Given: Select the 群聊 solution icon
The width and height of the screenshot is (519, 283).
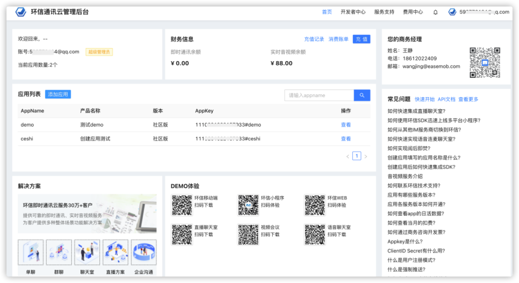Looking at the screenshot, I should pos(59,252).
